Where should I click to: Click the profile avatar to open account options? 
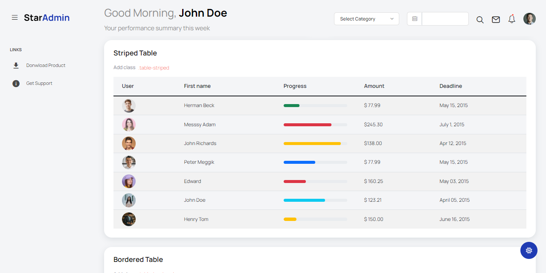[529, 18]
